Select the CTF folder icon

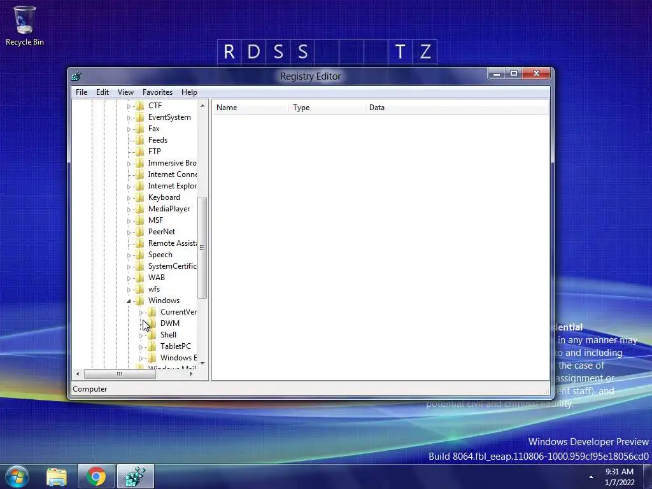(140, 106)
